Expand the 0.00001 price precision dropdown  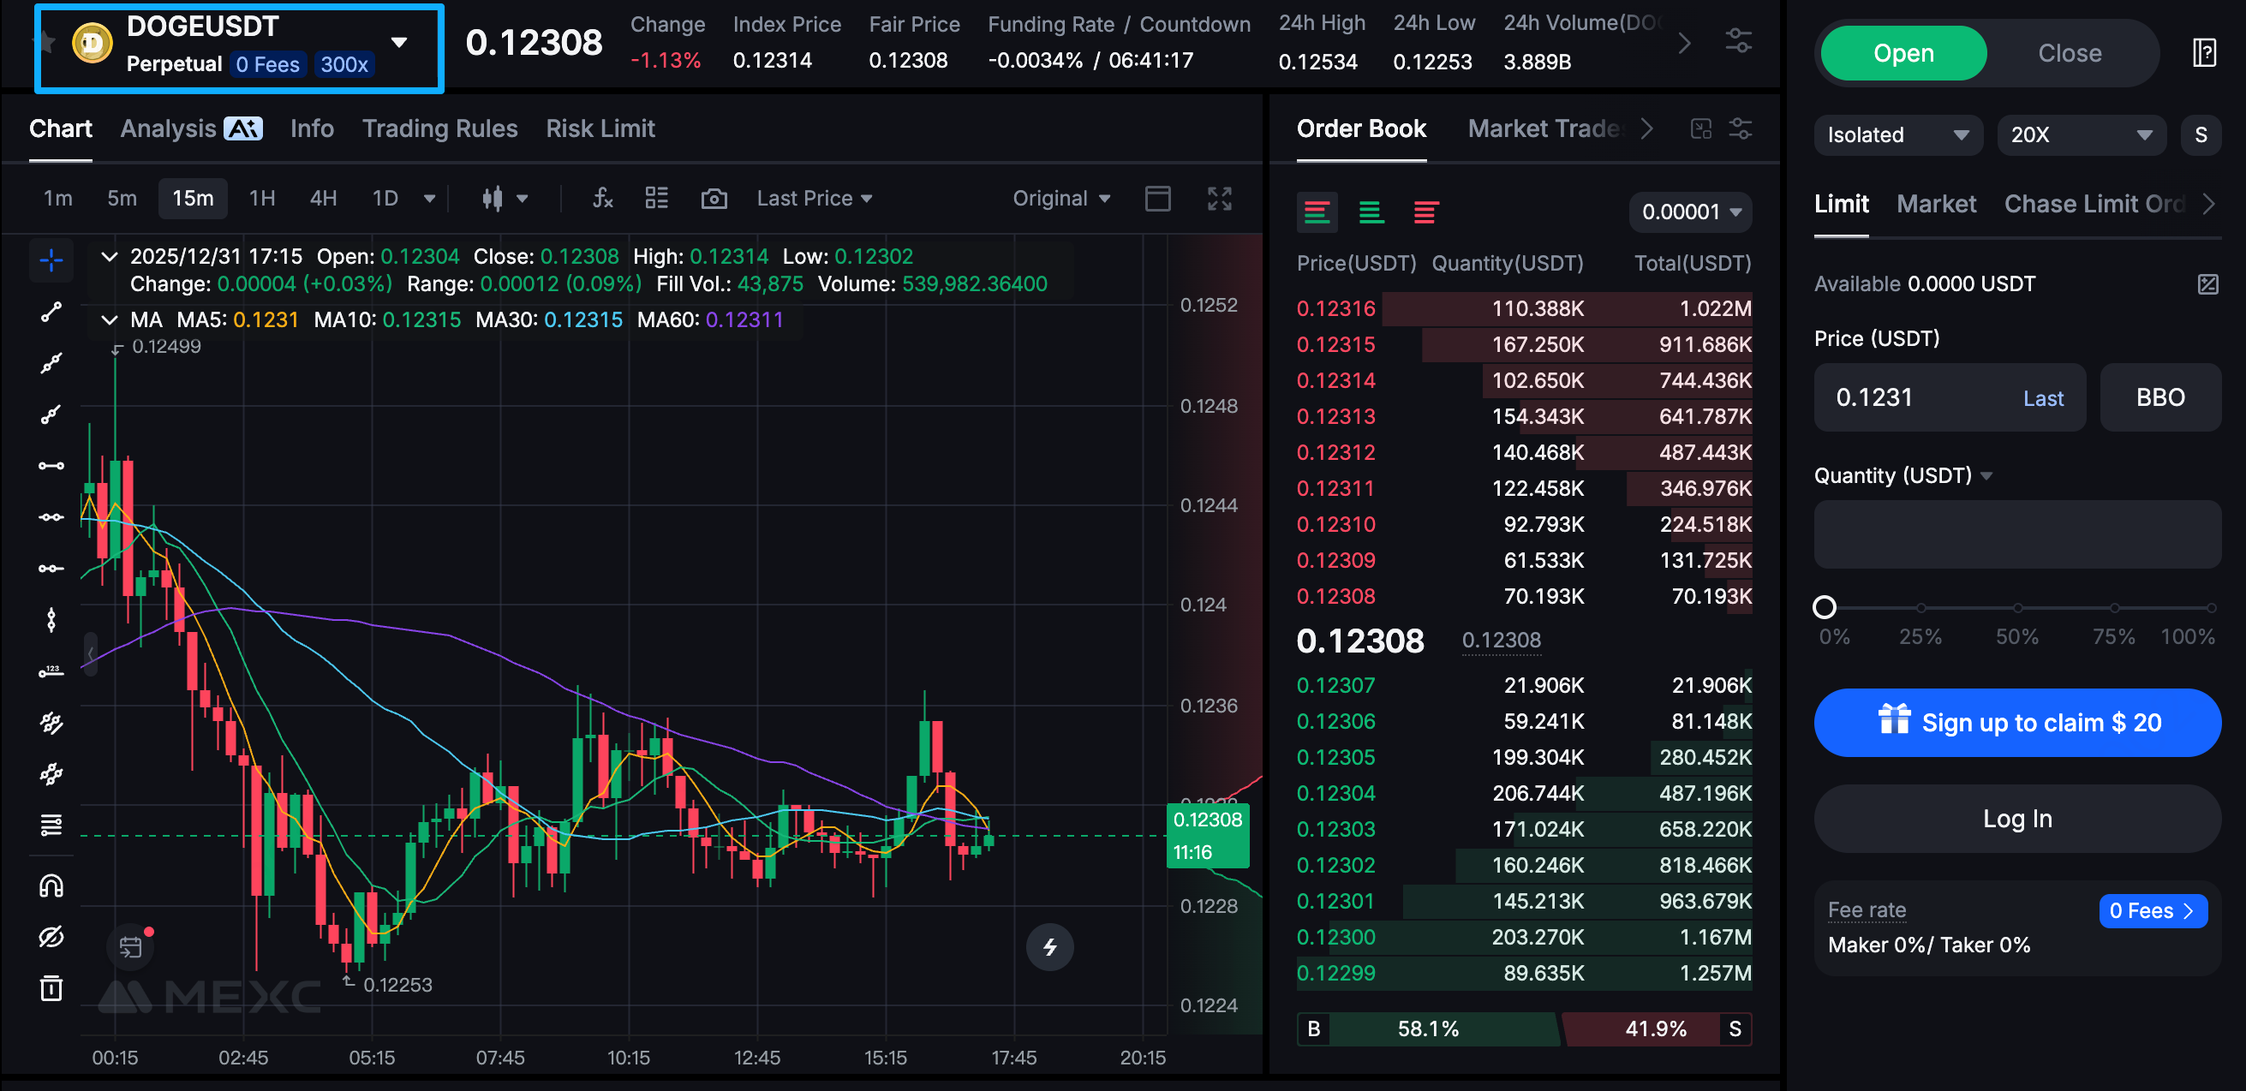1690,212
